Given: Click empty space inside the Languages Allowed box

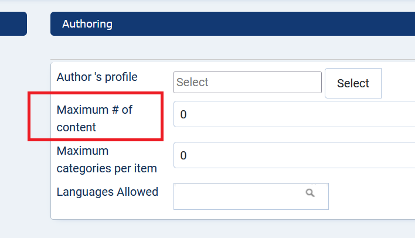Looking at the screenshot, I should (x=238, y=196).
